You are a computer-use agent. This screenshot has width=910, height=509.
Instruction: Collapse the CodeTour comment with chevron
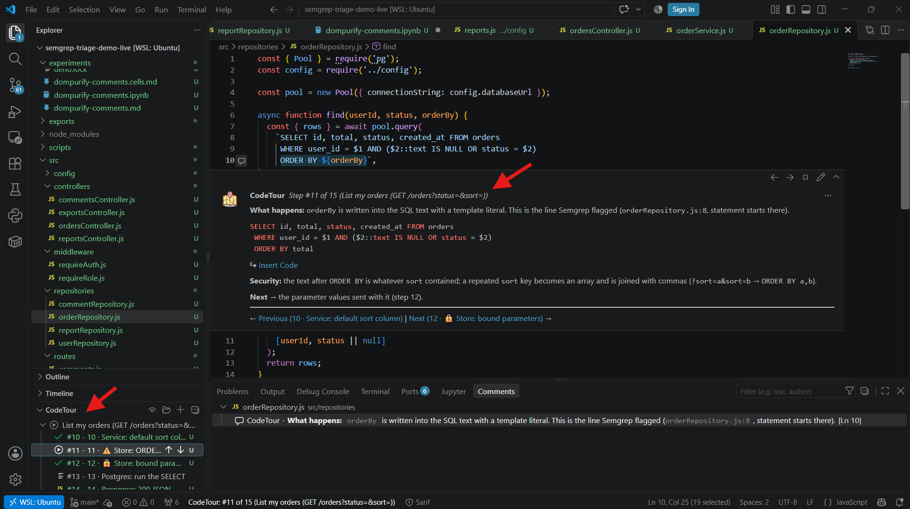point(836,177)
